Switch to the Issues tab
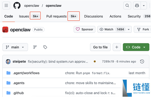The width and height of the screenshot is (151, 97). coord(29,16)
